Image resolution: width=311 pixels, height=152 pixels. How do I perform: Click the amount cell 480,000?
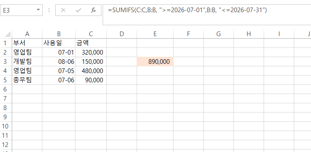click(91, 71)
